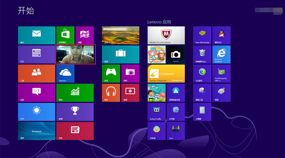The height and width of the screenshot is (158, 285).
Task: Open the Dolby Profile tile
Action: [x=156, y=112]
